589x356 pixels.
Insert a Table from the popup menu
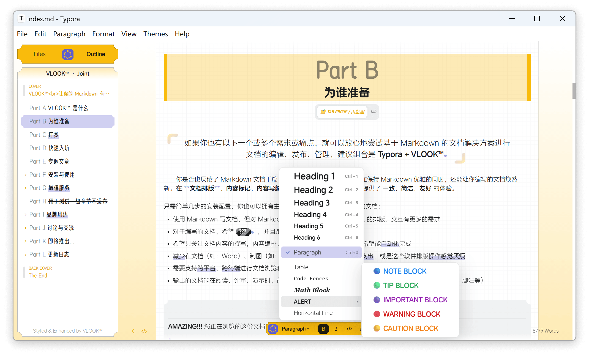pyautogui.click(x=321, y=267)
